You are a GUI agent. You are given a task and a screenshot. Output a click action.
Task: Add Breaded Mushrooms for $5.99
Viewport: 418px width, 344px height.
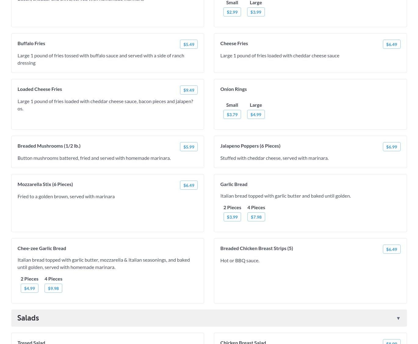point(189,147)
